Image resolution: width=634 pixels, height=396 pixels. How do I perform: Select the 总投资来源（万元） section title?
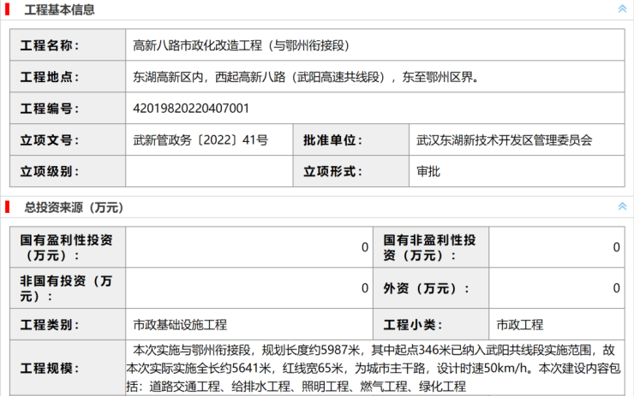74,207
